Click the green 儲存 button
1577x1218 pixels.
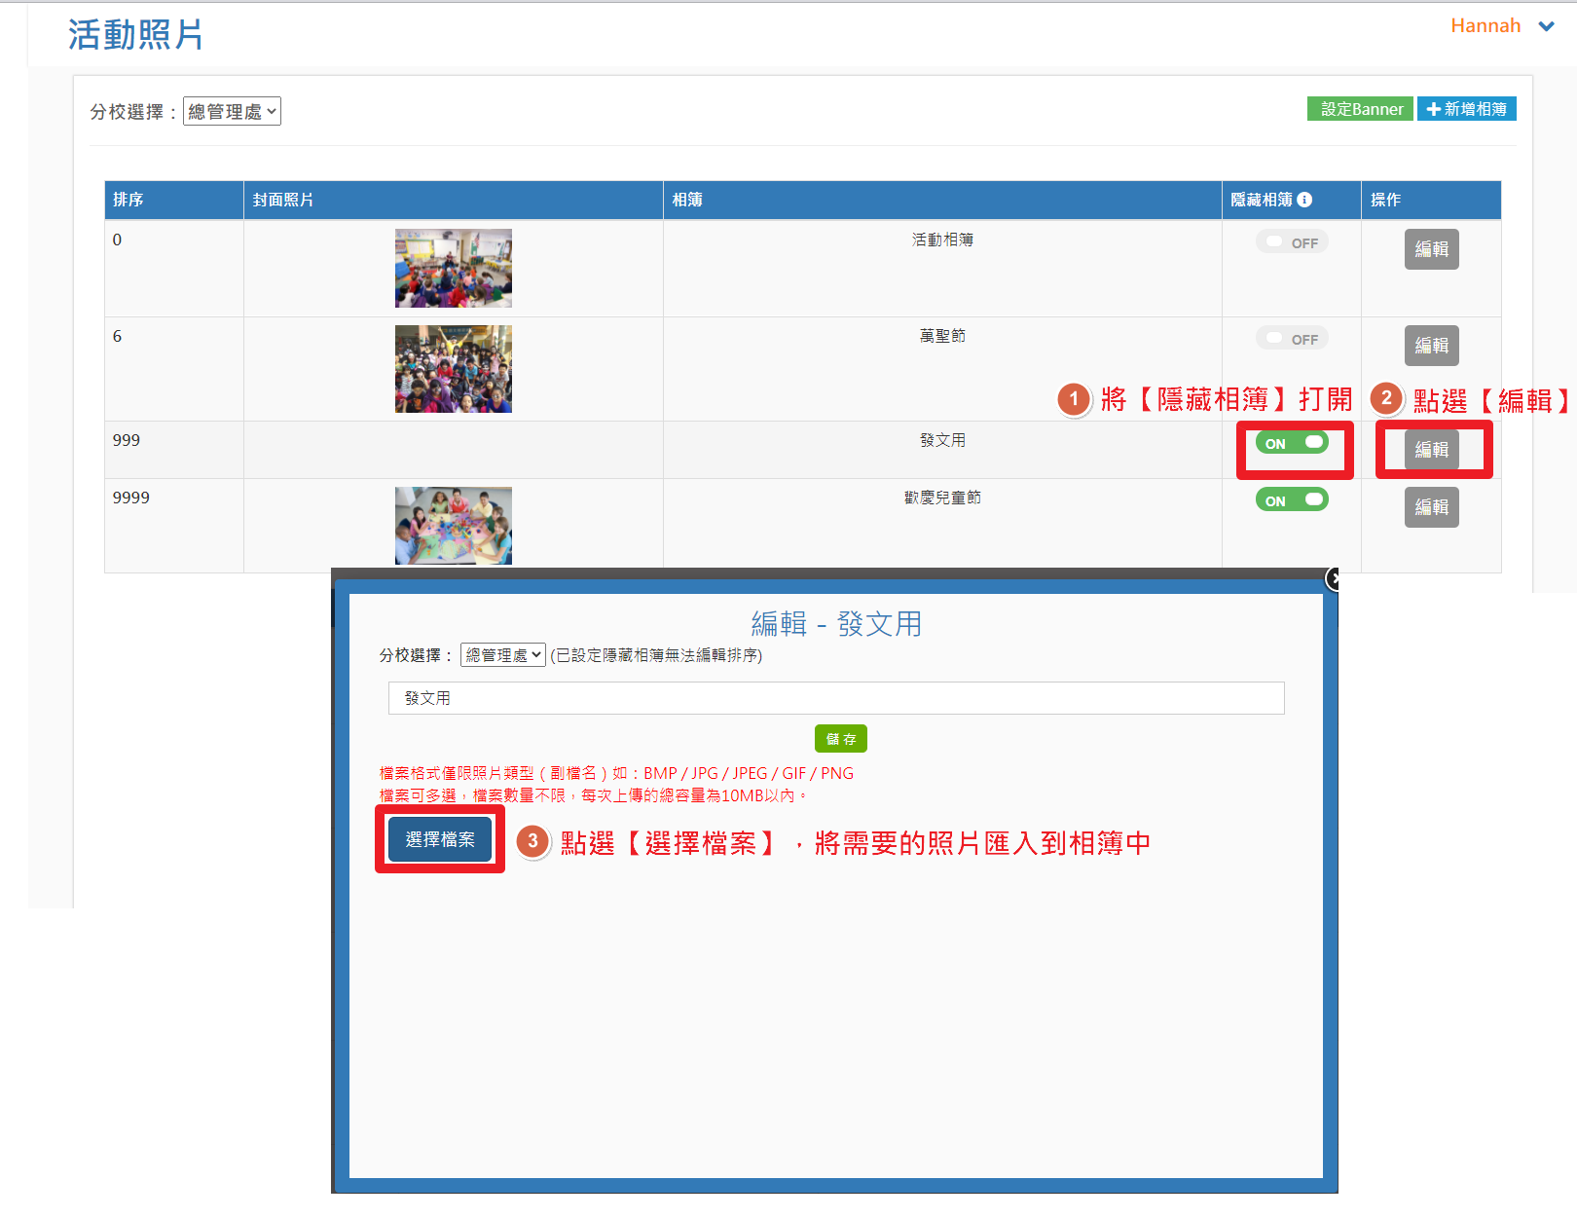840,739
